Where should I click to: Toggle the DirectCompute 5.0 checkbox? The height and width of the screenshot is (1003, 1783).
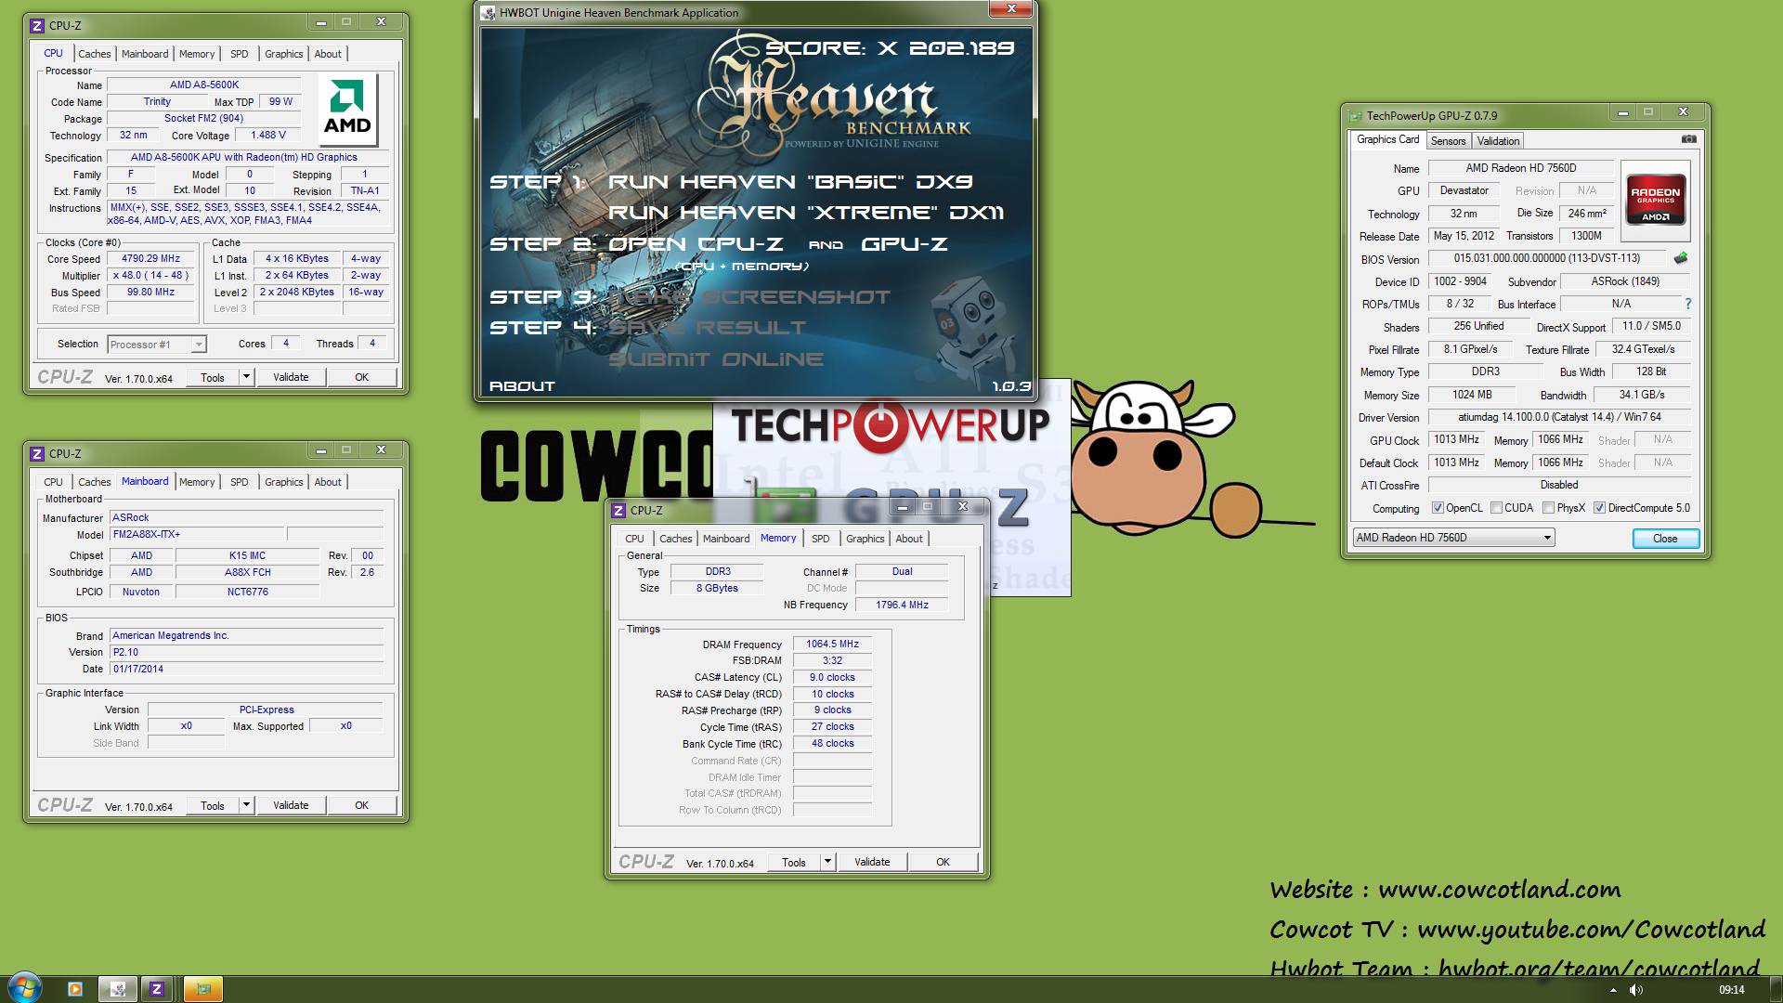click(x=1599, y=508)
